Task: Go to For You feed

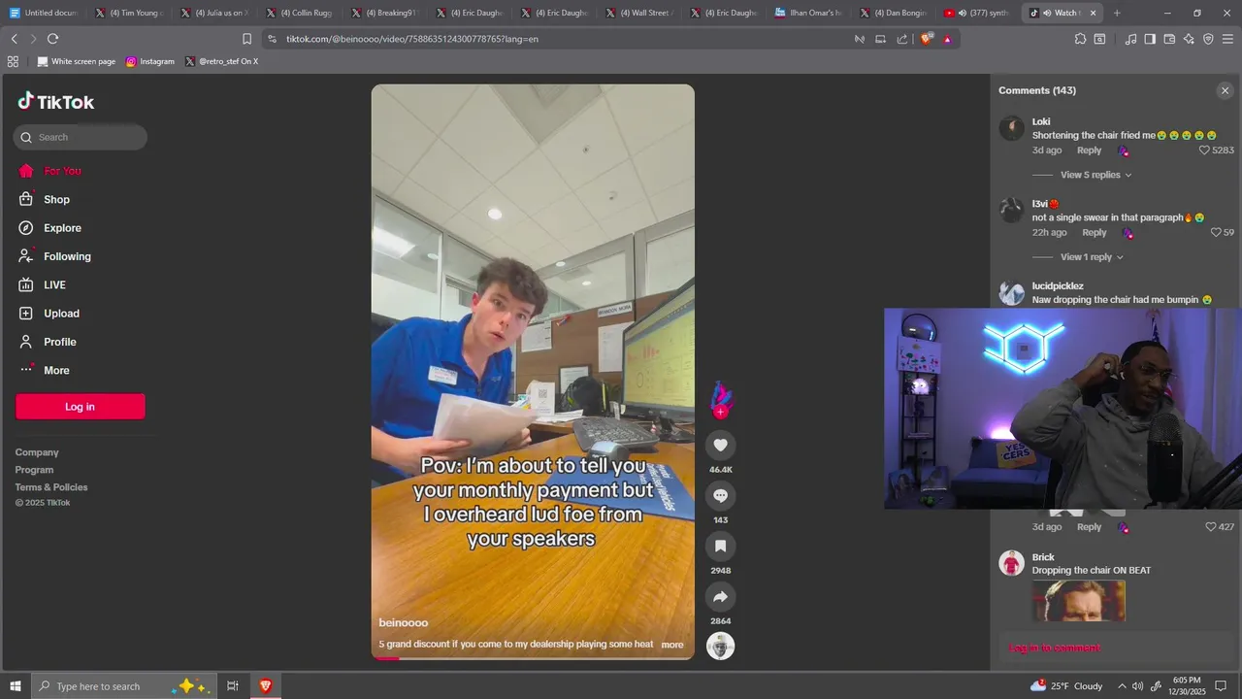Action: pos(62,171)
